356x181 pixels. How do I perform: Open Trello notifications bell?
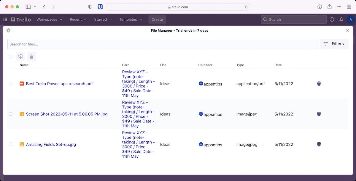[x=341, y=20]
